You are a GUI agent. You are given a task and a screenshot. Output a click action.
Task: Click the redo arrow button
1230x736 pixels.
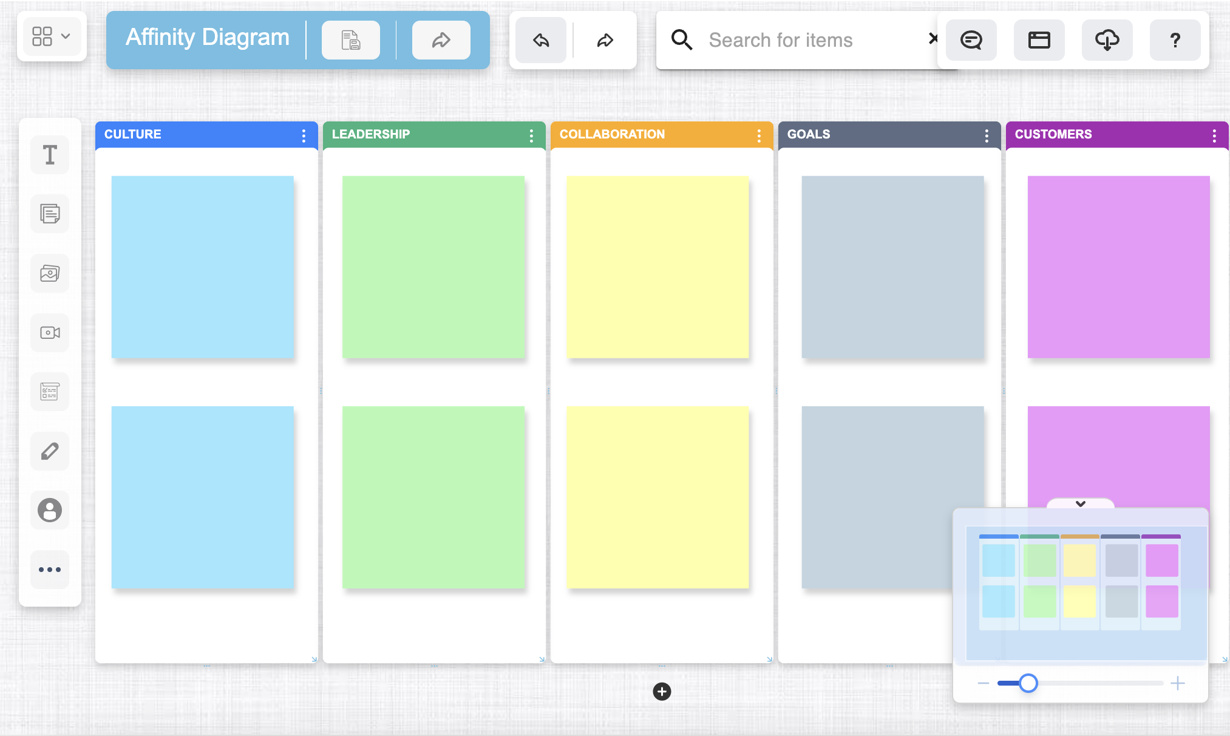point(605,40)
